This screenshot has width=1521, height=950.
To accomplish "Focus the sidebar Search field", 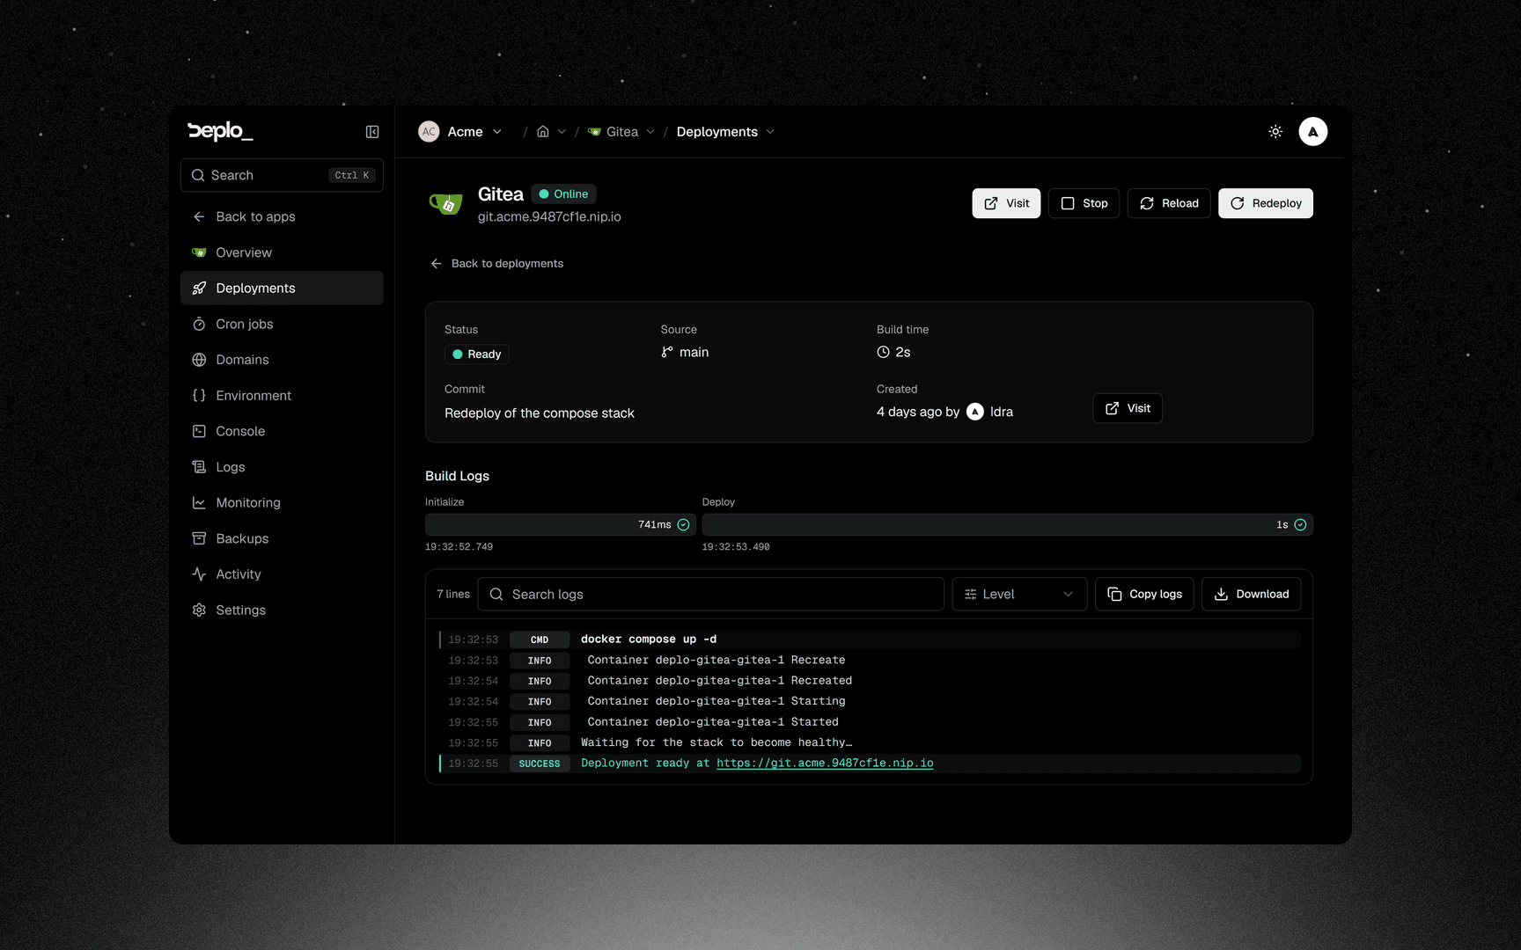I will (282, 175).
